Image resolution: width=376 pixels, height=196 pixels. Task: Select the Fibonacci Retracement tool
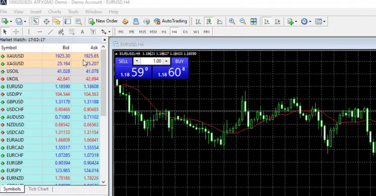72,32
